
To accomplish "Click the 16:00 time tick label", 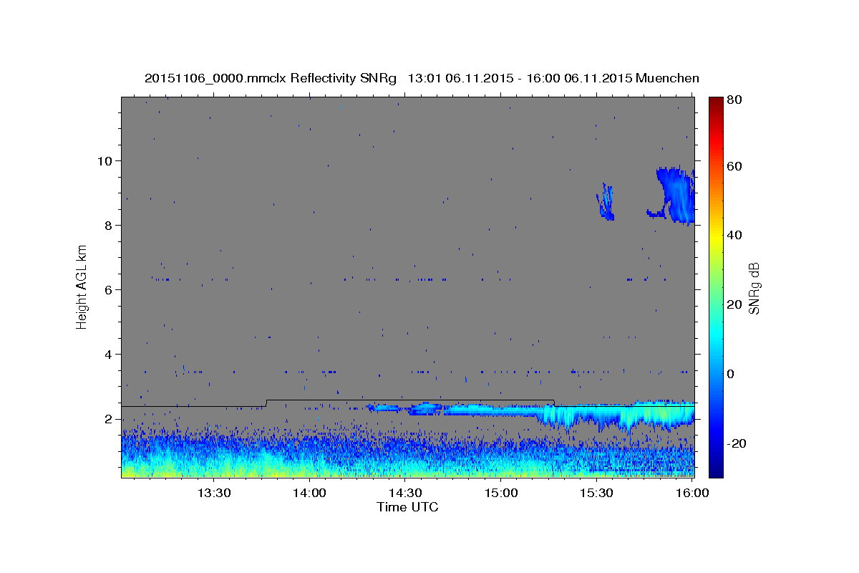I will [691, 493].
